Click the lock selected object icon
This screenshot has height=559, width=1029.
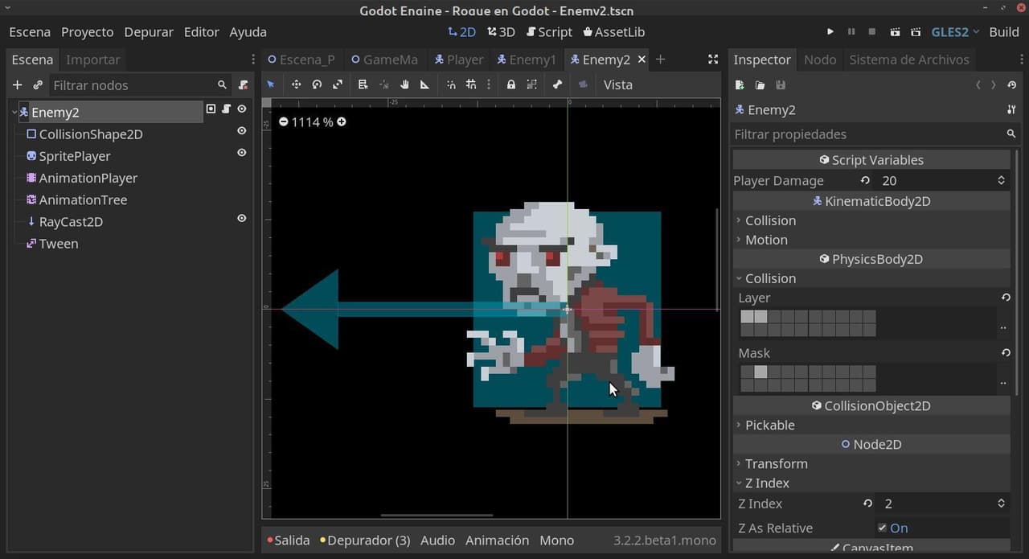510,84
